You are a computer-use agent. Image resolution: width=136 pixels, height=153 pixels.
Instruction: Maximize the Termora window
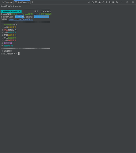pyautogui.click(x=127, y=2)
